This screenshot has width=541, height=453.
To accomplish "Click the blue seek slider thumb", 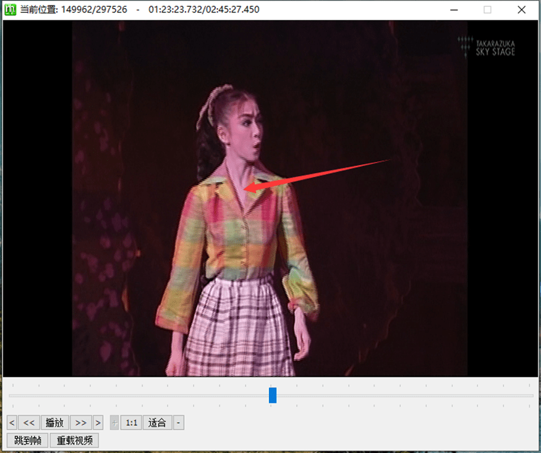I will click(273, 395).
